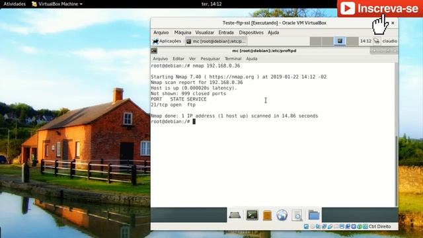The image size is (423, 238).
Task: Click the VirtualBox hard disk status icon
Action: point(306,226)
